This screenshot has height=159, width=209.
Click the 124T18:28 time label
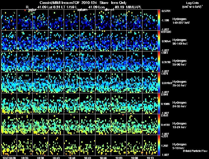click(x=9, y=158)
